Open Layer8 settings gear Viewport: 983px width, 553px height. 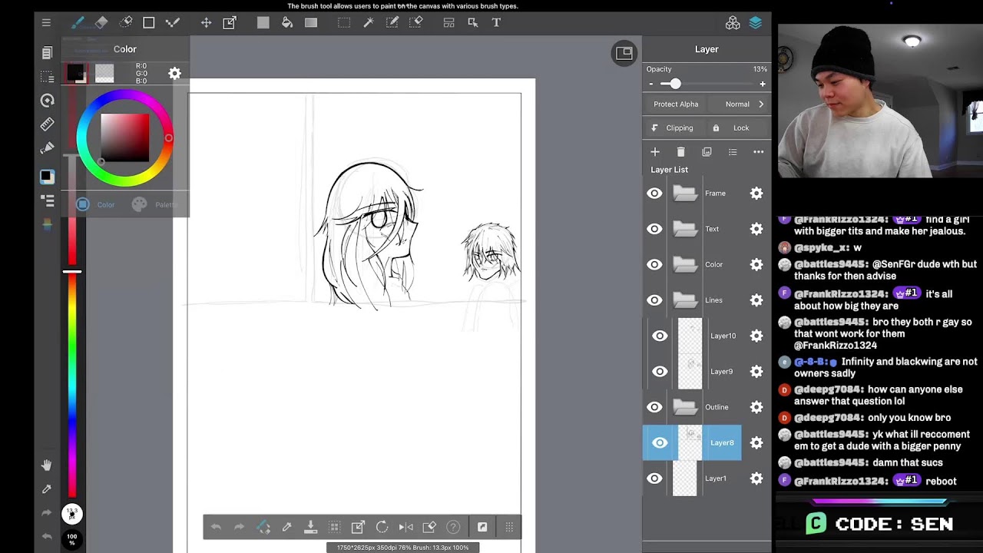click(756, 443)
